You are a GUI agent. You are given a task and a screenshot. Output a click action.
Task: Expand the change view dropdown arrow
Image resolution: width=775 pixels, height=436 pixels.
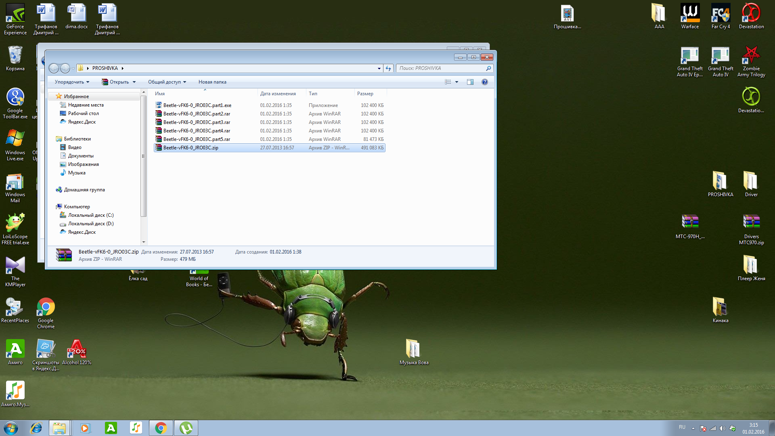tap(457, 82)
